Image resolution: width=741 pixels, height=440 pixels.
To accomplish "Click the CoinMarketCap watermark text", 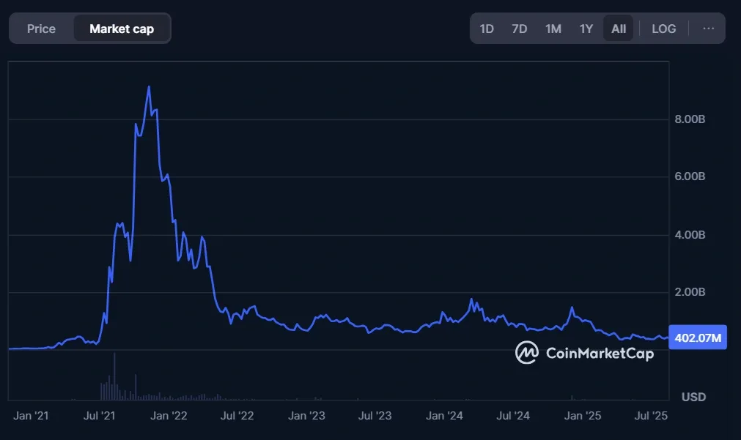I will tap(600, 354).
